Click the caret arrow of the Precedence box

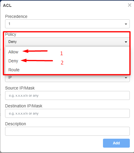(x=126, y=24)
